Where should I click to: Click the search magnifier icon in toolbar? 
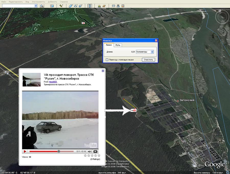(42, 6)
